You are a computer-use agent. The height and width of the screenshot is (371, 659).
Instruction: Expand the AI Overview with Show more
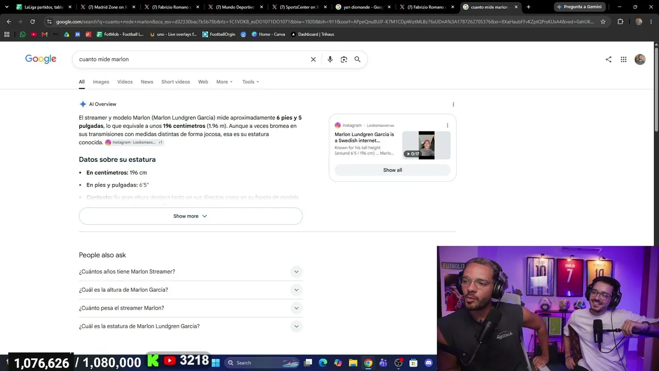190,216
